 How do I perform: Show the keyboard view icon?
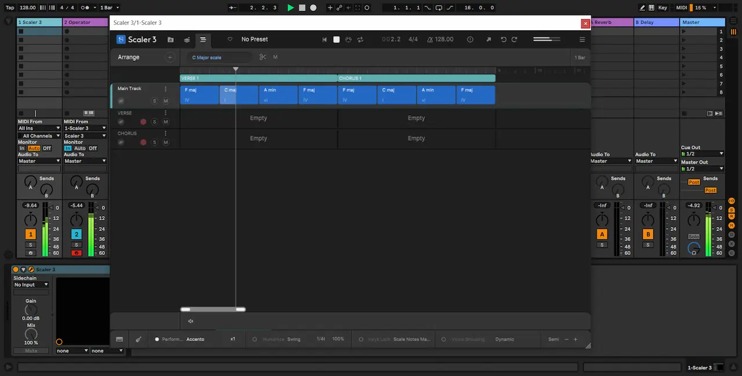pos(119,339)
